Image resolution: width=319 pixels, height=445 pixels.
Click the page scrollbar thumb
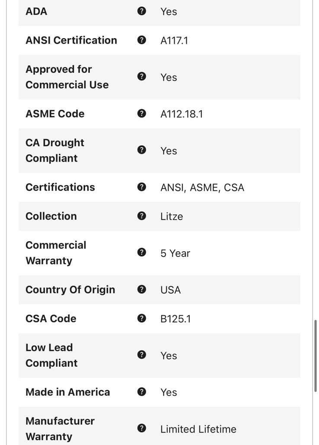coord(315,356)
